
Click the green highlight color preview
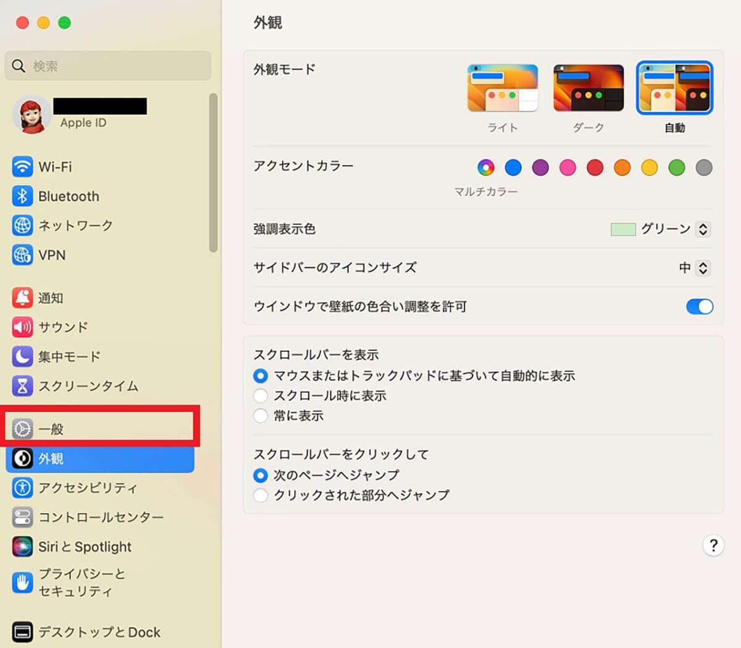(x=623, y=229)
